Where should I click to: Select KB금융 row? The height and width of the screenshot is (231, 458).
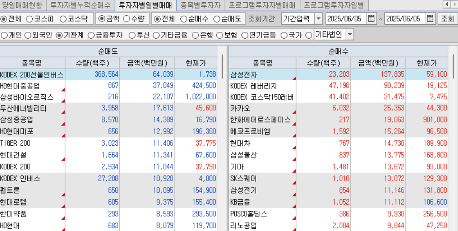point(338,202)
